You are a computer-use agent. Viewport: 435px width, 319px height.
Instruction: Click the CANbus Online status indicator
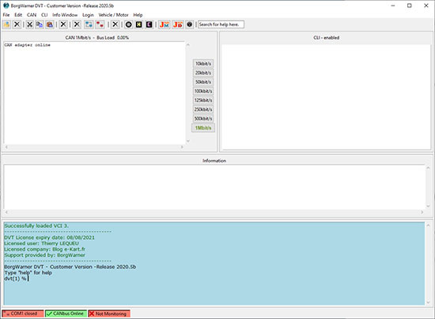click(x=66, y=313)
